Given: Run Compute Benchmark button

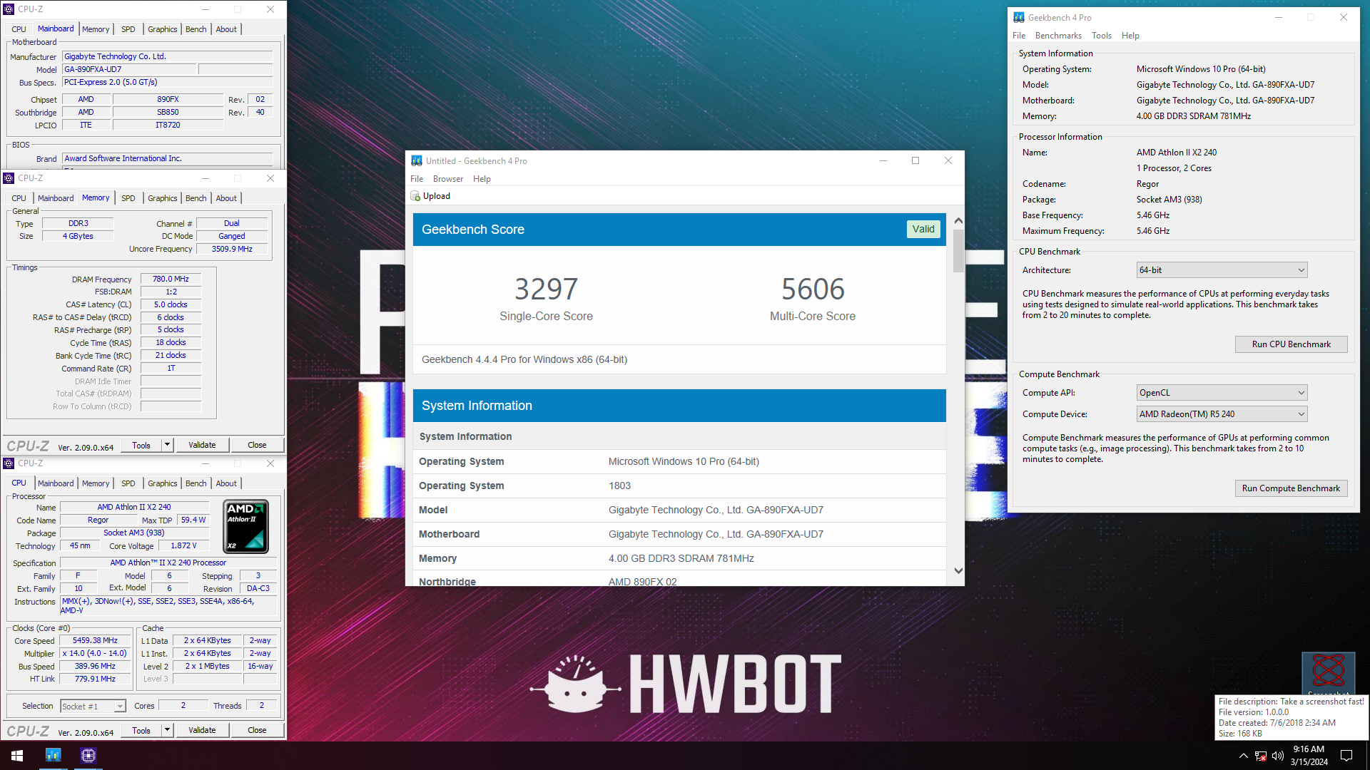Looking at the screenshot, I should pos(1291,488).
